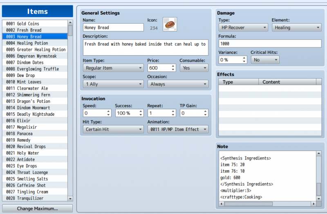
Task: Open the Hit Type dropdown
Action: pos(113,129)
